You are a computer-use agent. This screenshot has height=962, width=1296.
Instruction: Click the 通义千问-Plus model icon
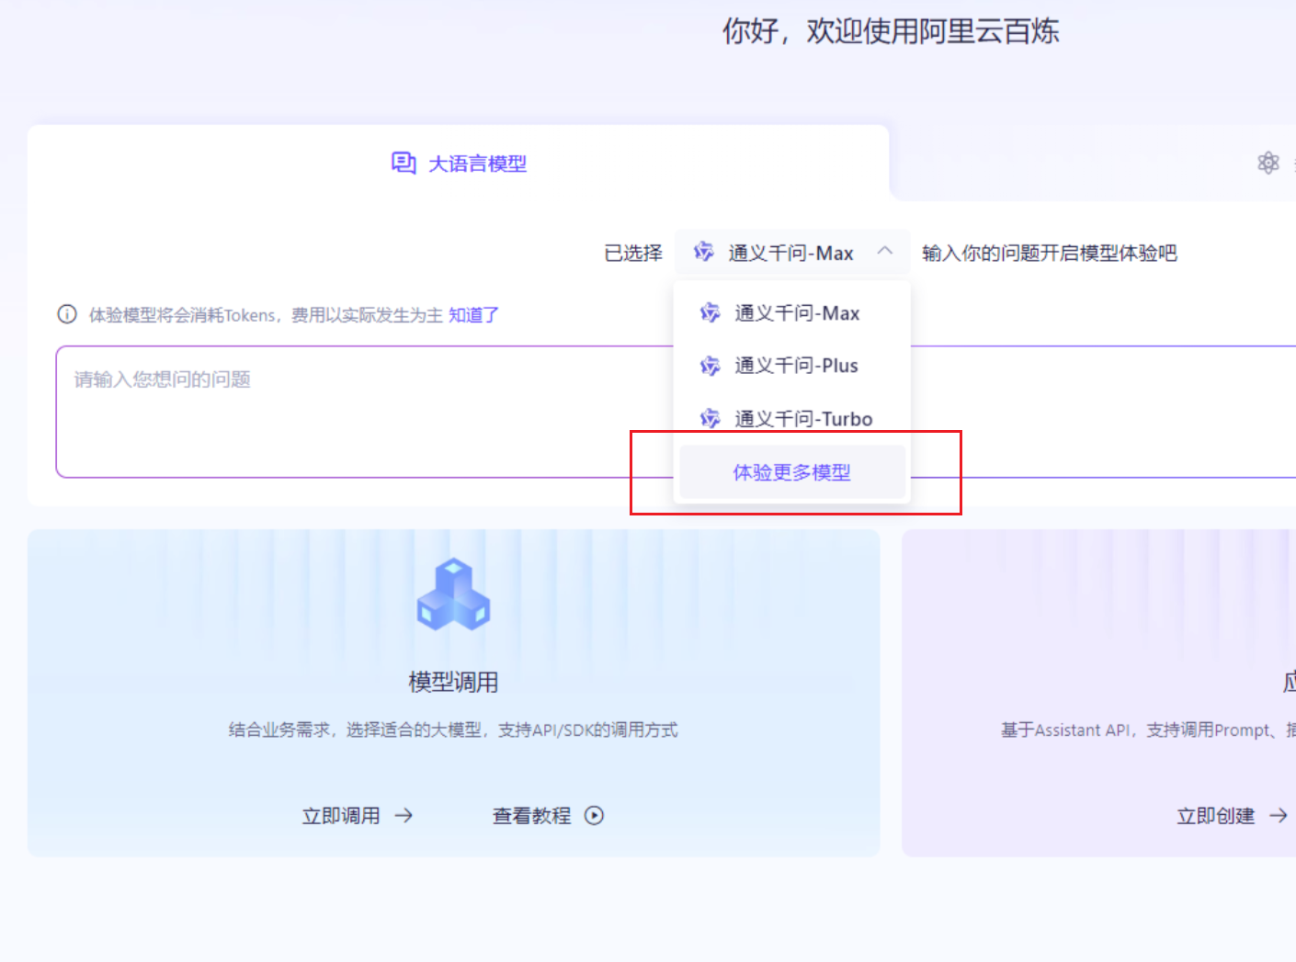click(710, 366)
